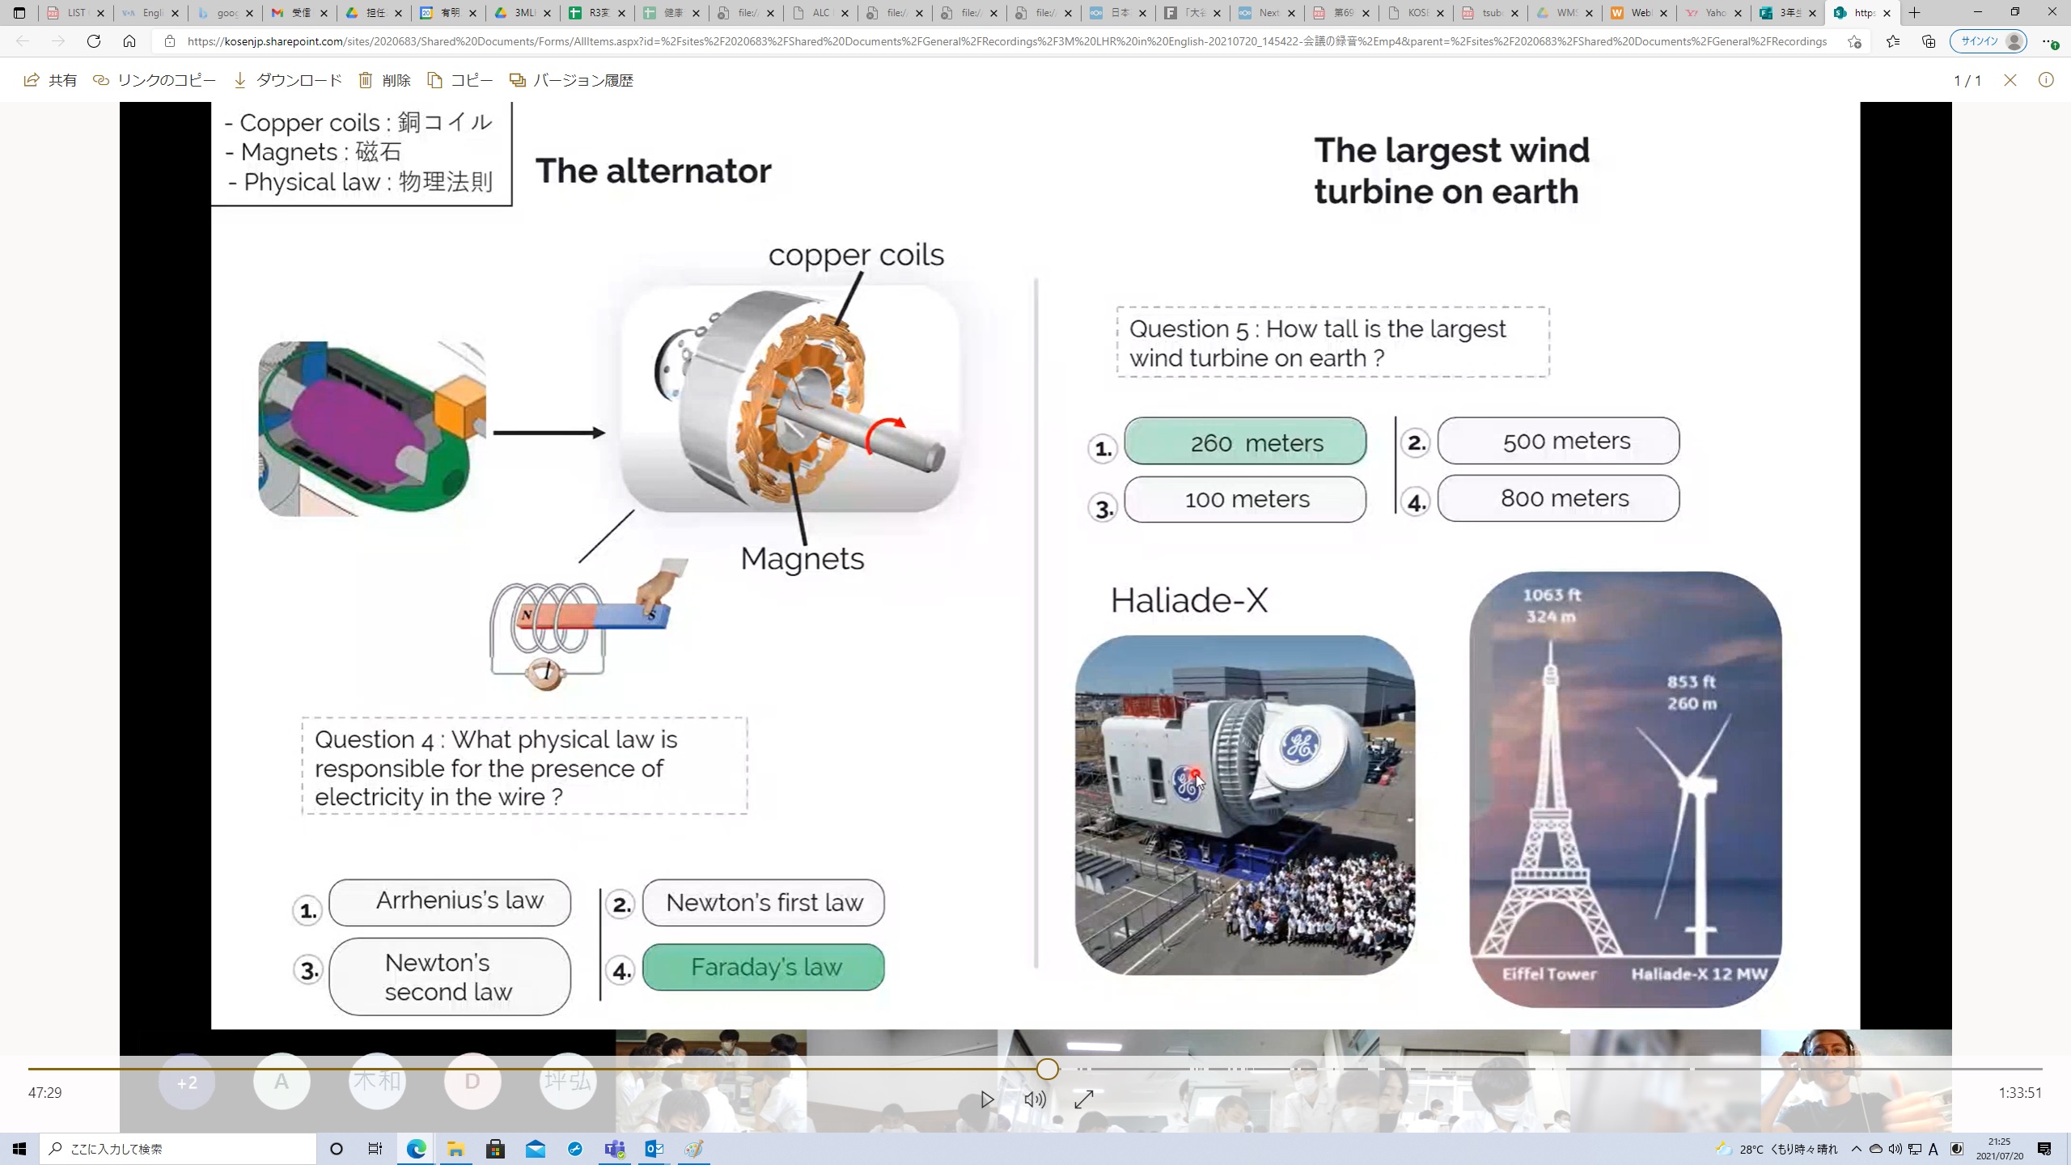2071x1165 pixels.
Task: Open Task View icon
Action: click(x=375, y=1149)
